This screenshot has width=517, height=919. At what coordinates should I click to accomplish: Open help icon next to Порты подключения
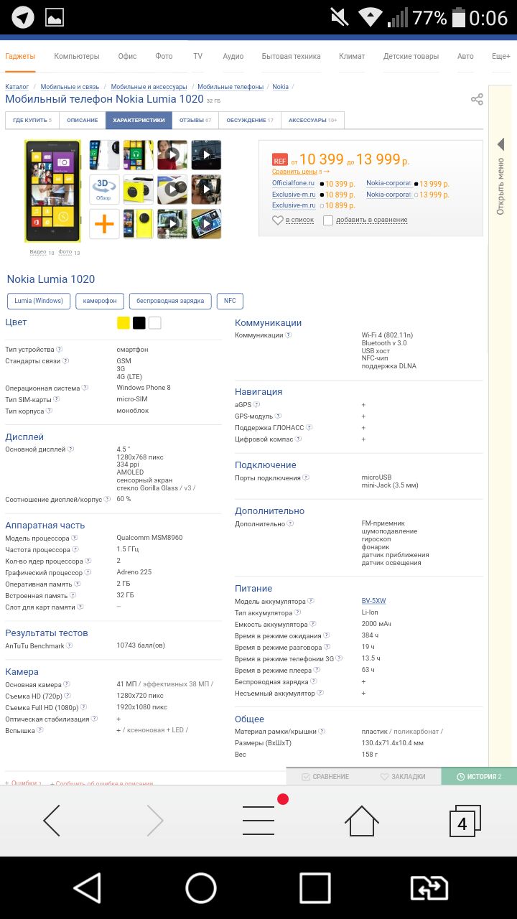coord(306,477)
